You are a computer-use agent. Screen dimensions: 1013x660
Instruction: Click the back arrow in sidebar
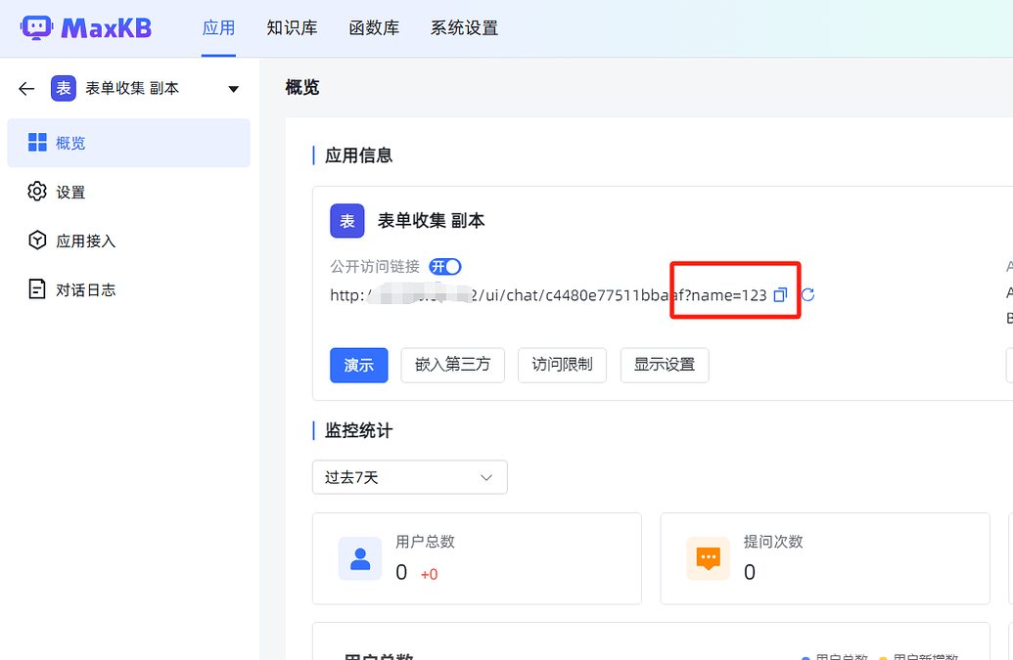[25, 88]
